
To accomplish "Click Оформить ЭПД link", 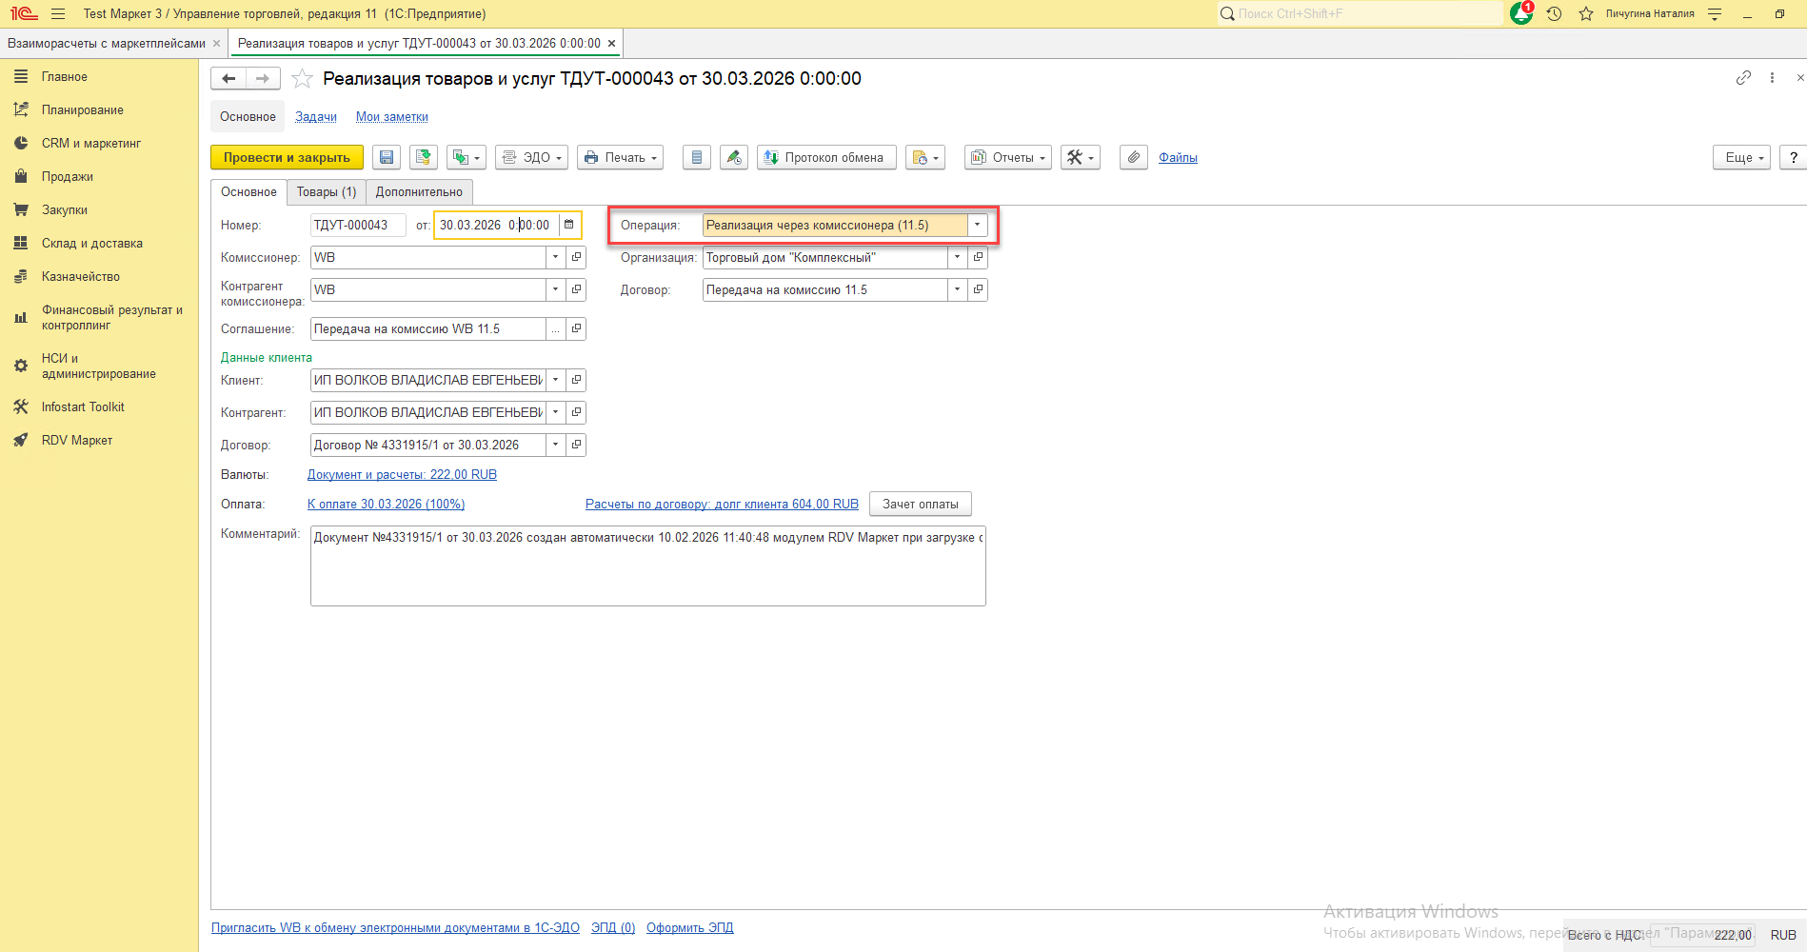I will pos(690,928).
